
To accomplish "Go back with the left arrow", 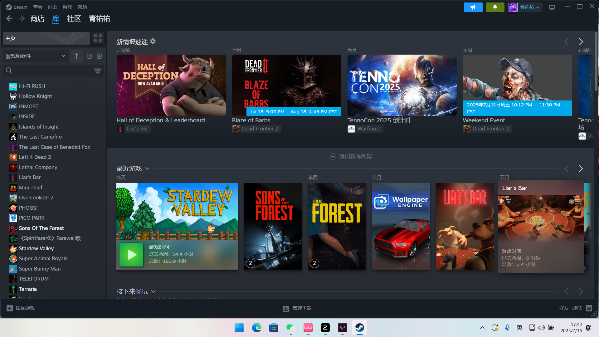I will (9, 19).
